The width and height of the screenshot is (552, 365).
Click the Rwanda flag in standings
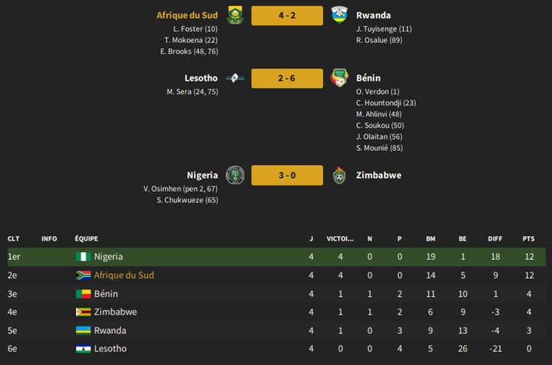coord(84,330)
